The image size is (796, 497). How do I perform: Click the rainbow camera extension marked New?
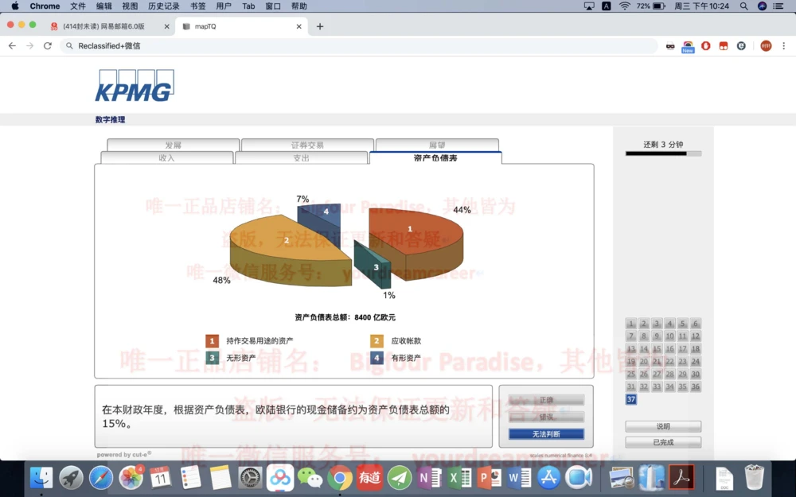click(x=688, y=45)
